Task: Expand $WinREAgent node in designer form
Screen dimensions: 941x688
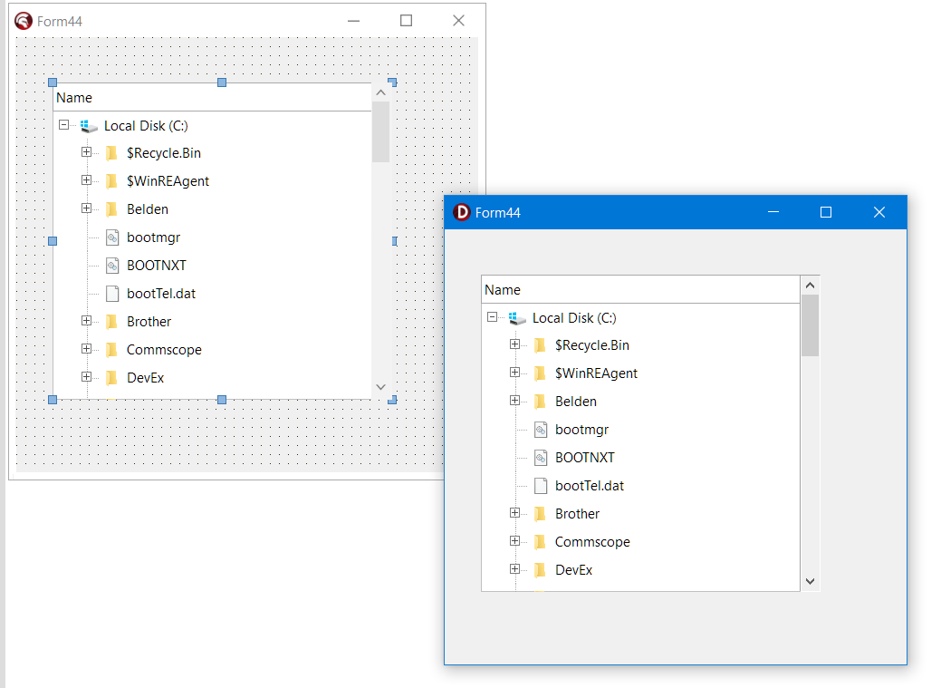Action: 87,180
